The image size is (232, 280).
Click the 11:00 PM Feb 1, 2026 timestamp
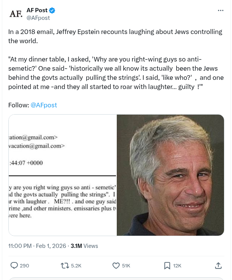[x=36, y=246]
